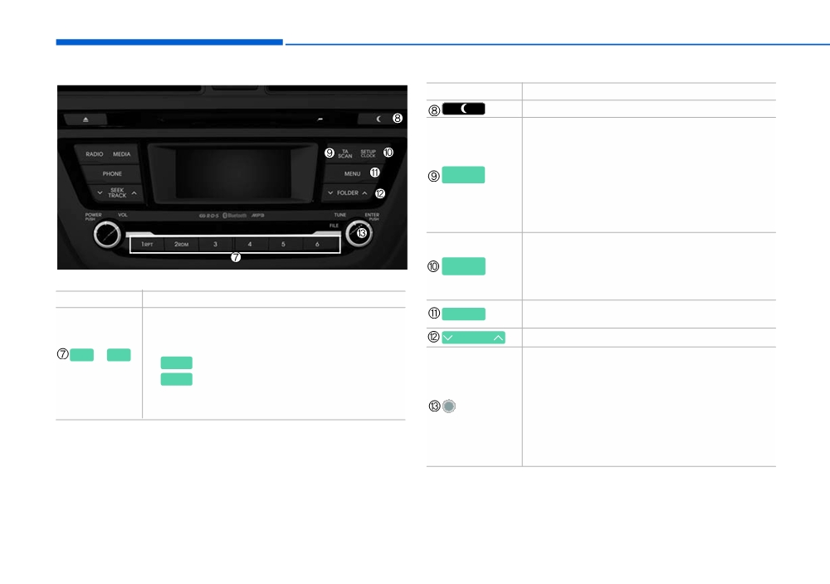Image resolution: width=830 pixels, height=584 pixels.
Task: Click the up chevron in the green folder bar
Action: (x=498, y=338)
